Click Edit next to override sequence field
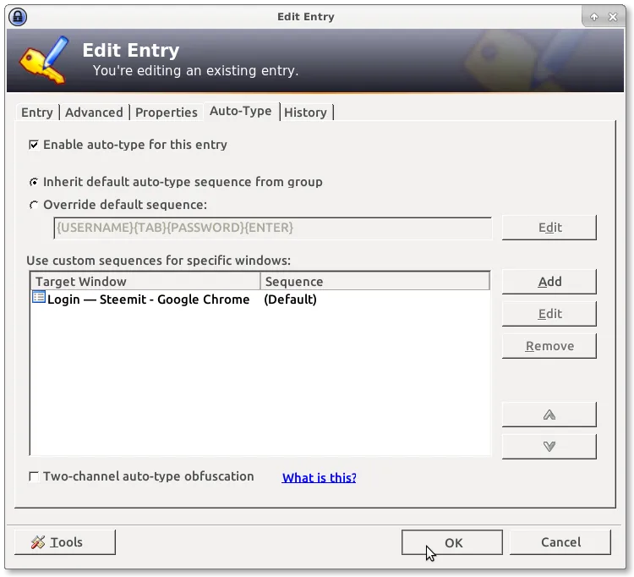Screen dimensions: 634x577 [549, 228]
